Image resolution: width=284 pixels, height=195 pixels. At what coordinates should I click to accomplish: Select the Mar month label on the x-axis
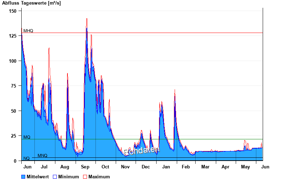tap(206, 167)
